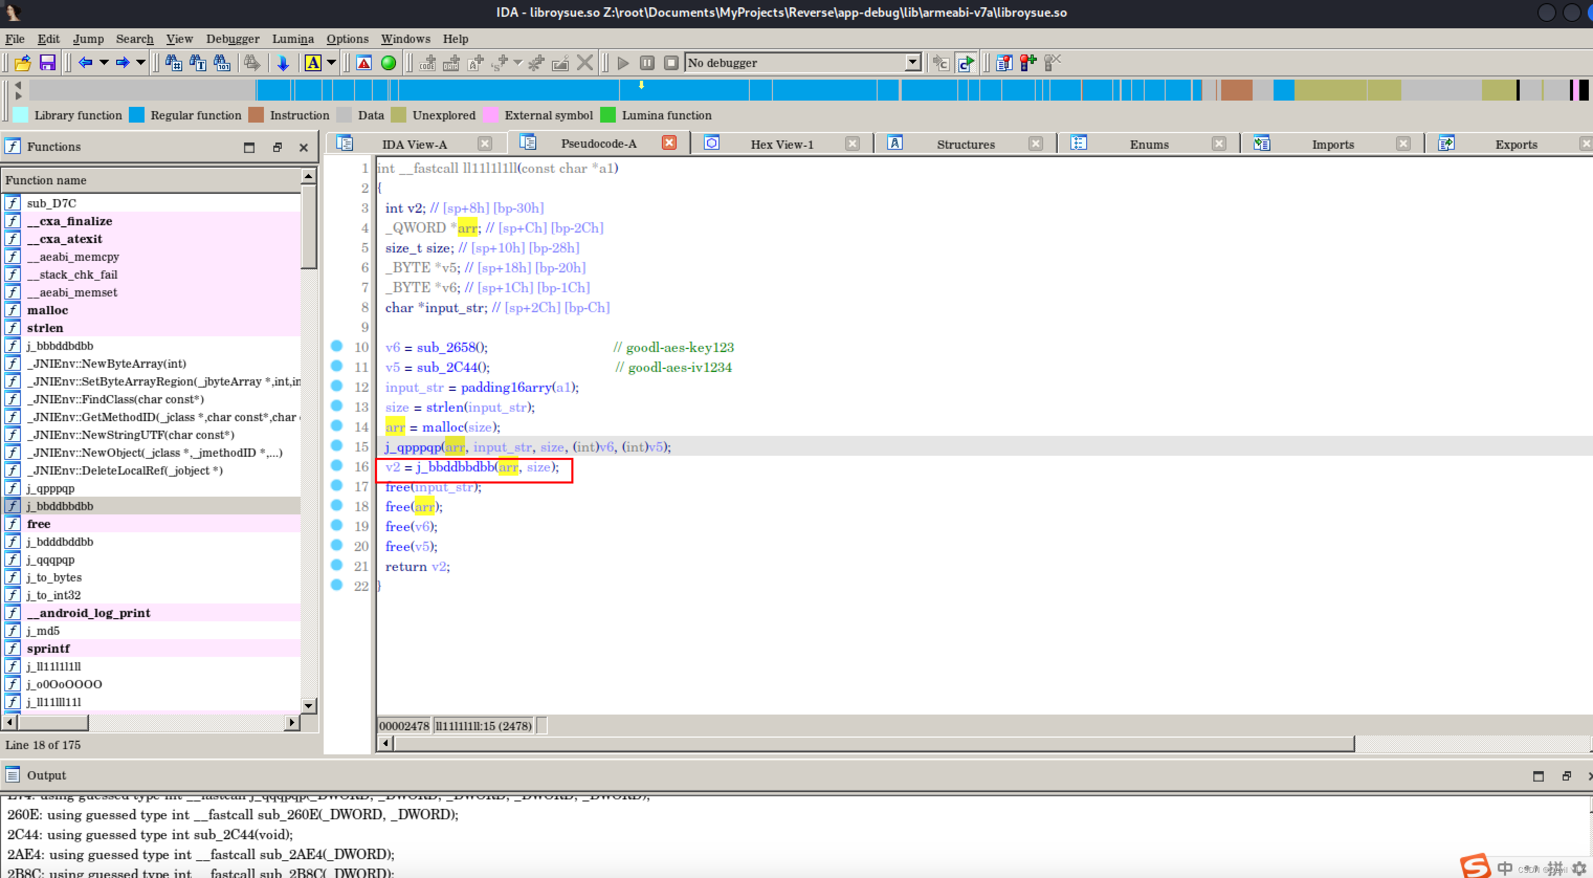Click the grayed C step icon
The image size is (1593, 878).
tap(941, 62)
